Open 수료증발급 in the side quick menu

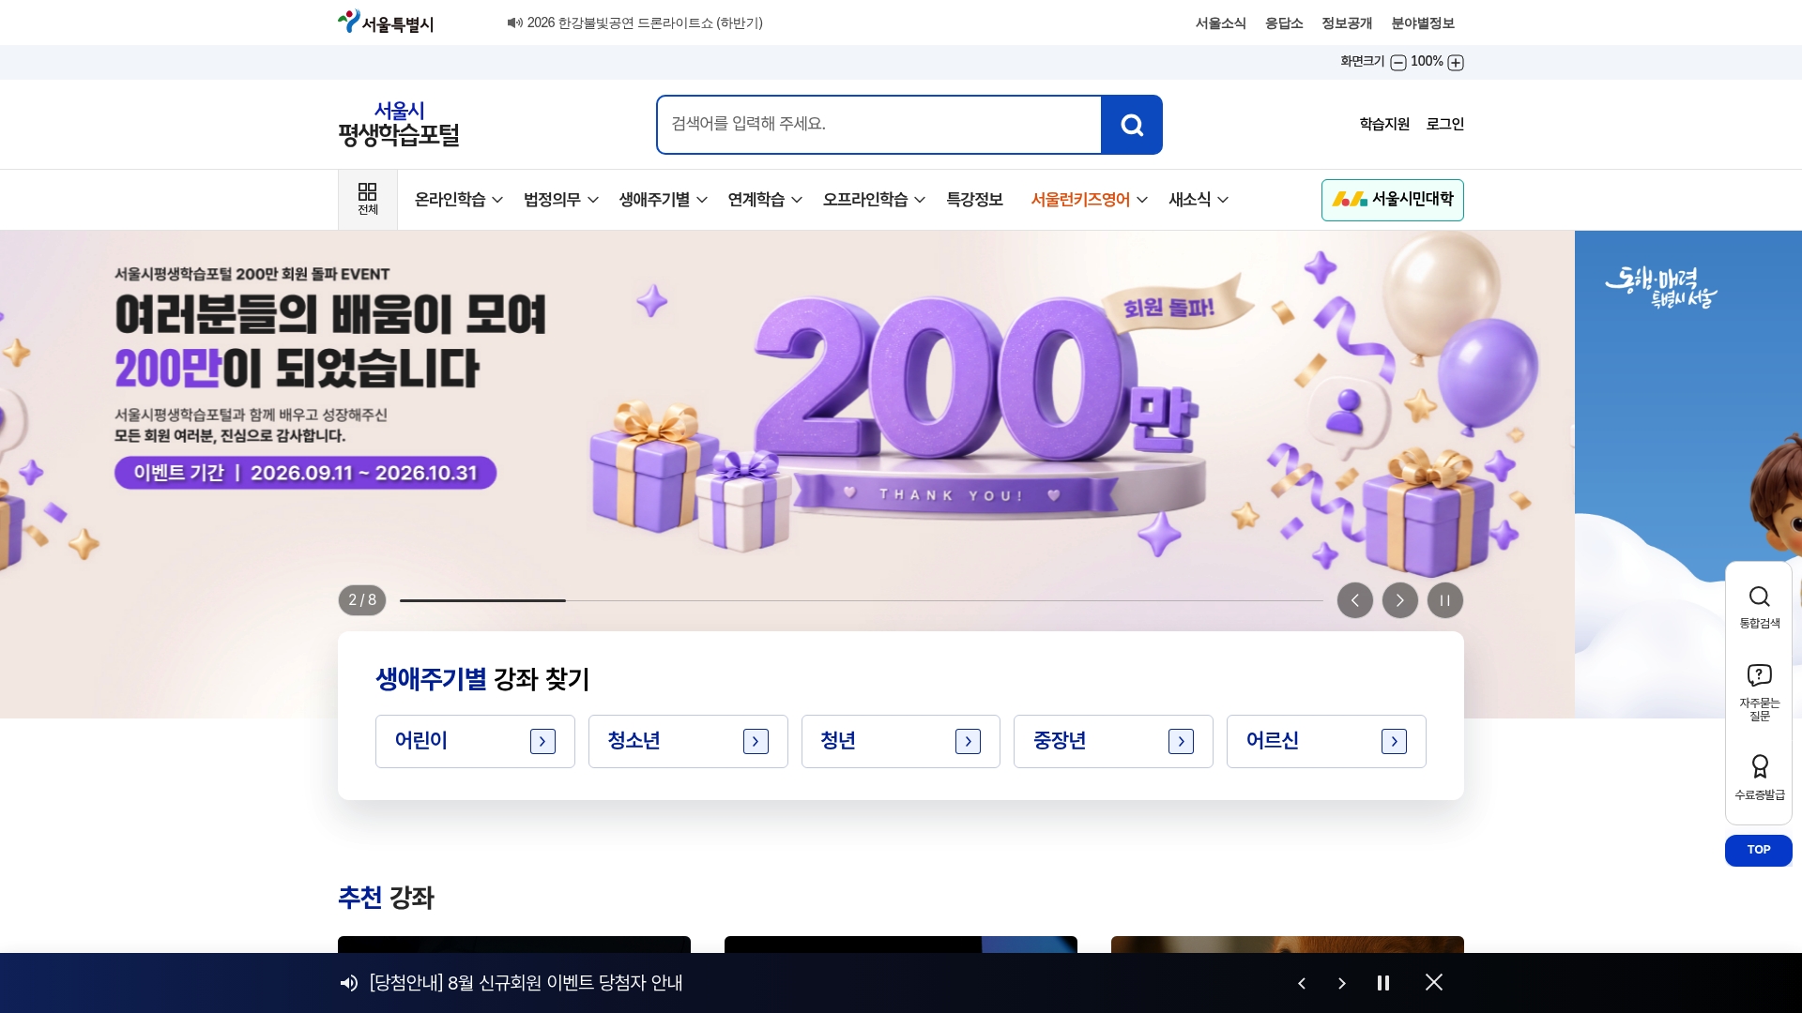(x=1760, y=778)
